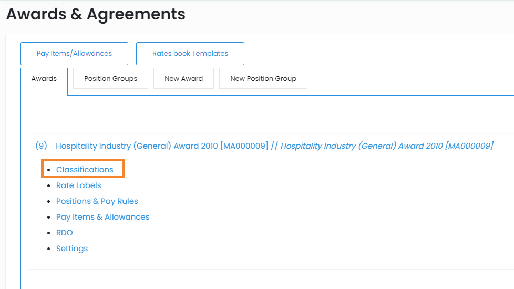
Task: Click the italic Hospitality Industry Award name
Action: [x=386, y=146]
